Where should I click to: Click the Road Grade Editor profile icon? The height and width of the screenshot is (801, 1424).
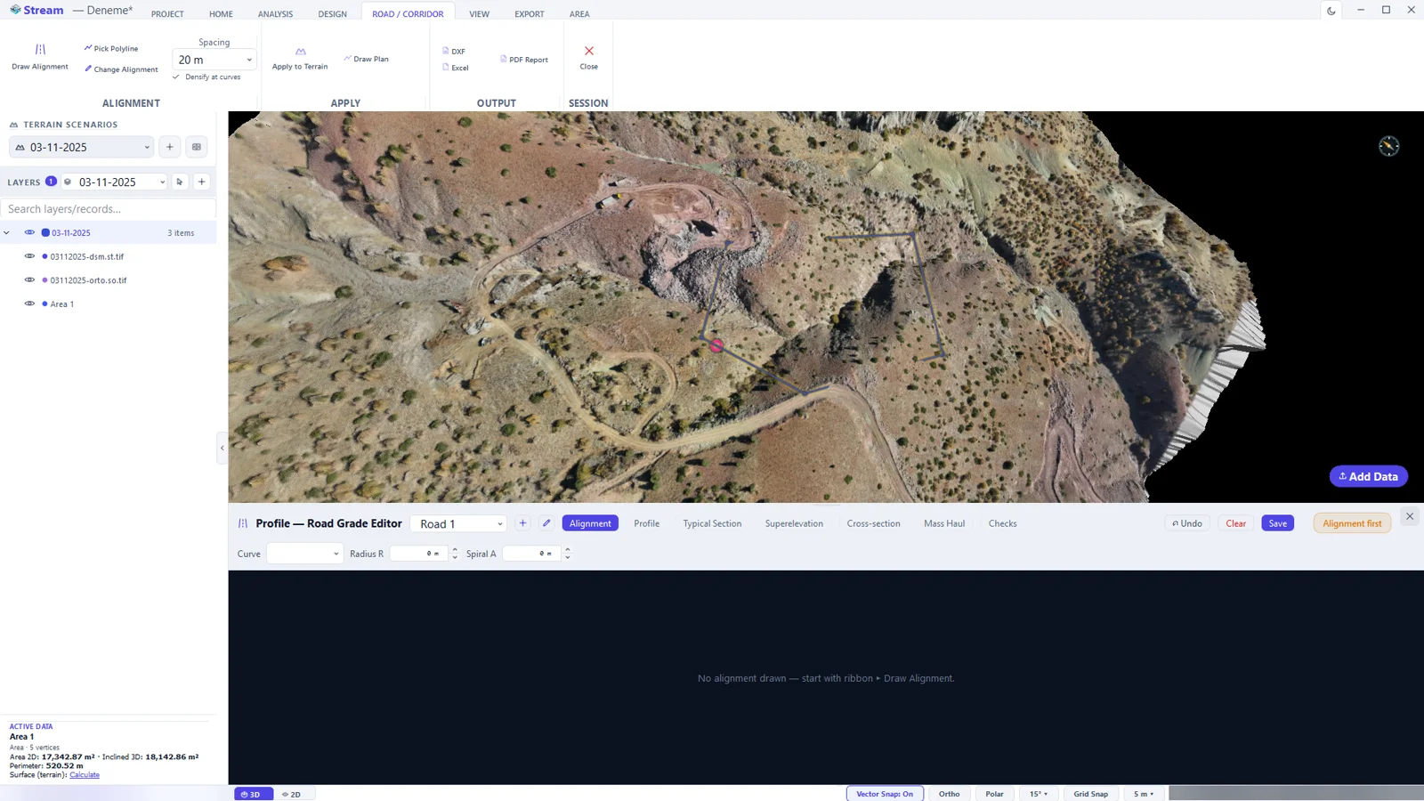(243, 523)
